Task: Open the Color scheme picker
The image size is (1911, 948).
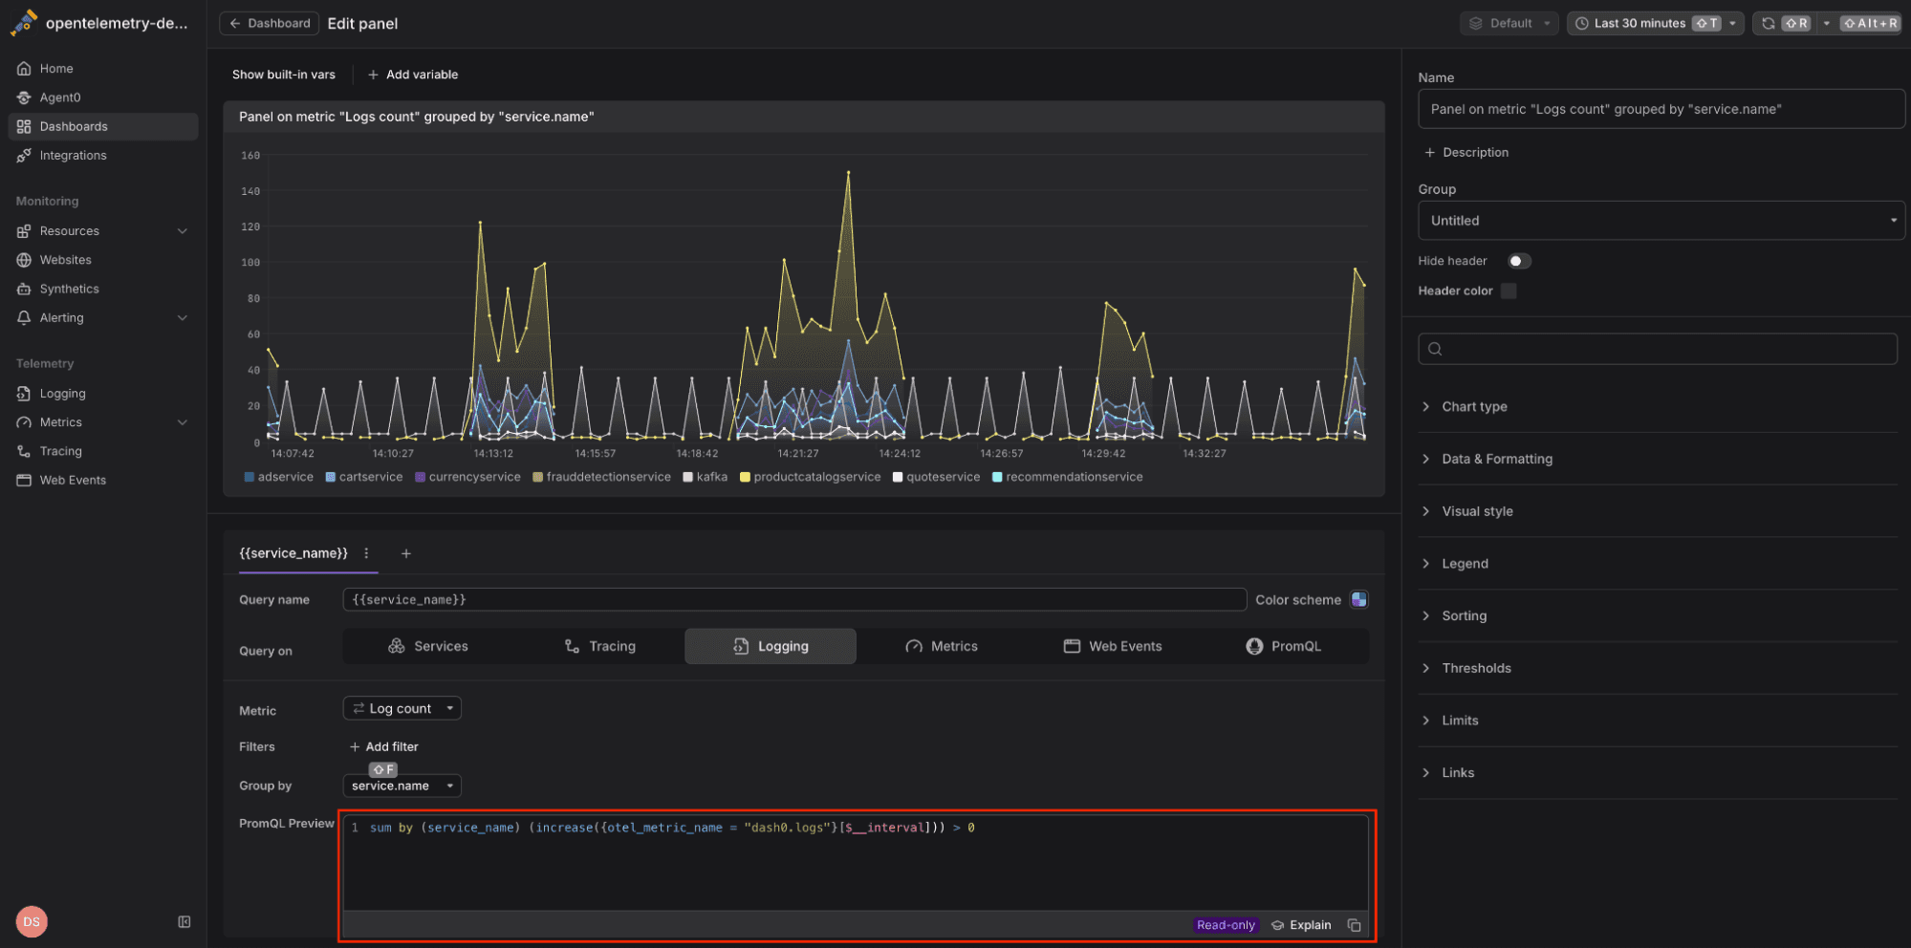Action: pos(1358,600)
